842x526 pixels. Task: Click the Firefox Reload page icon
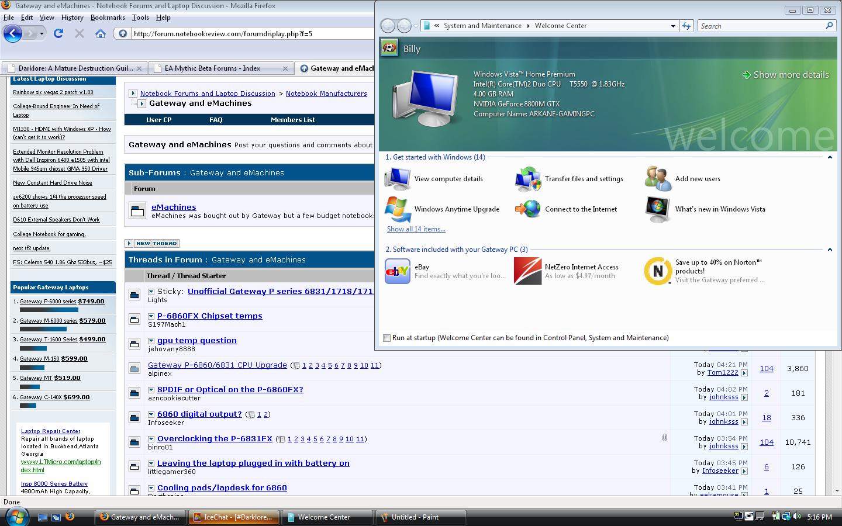click(58, 33)
